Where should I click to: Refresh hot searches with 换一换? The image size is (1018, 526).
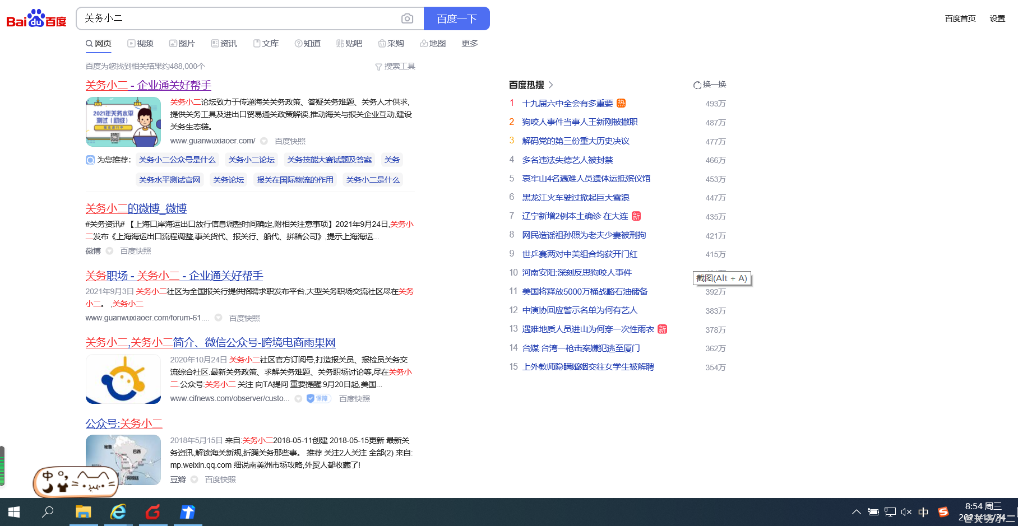click(x=710, y=85)
